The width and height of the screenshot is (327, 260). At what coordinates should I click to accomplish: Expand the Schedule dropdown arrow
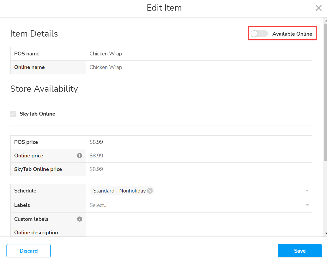307,191
